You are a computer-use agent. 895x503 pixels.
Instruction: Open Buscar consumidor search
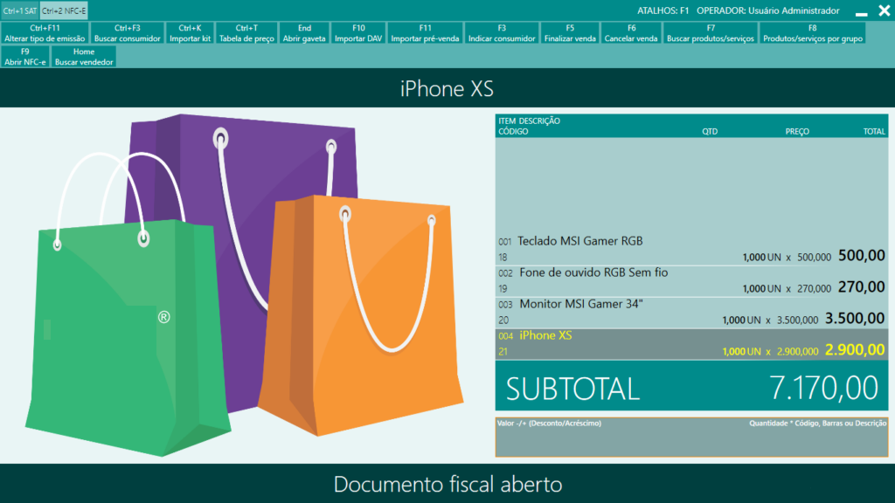(x=128, y=33)
